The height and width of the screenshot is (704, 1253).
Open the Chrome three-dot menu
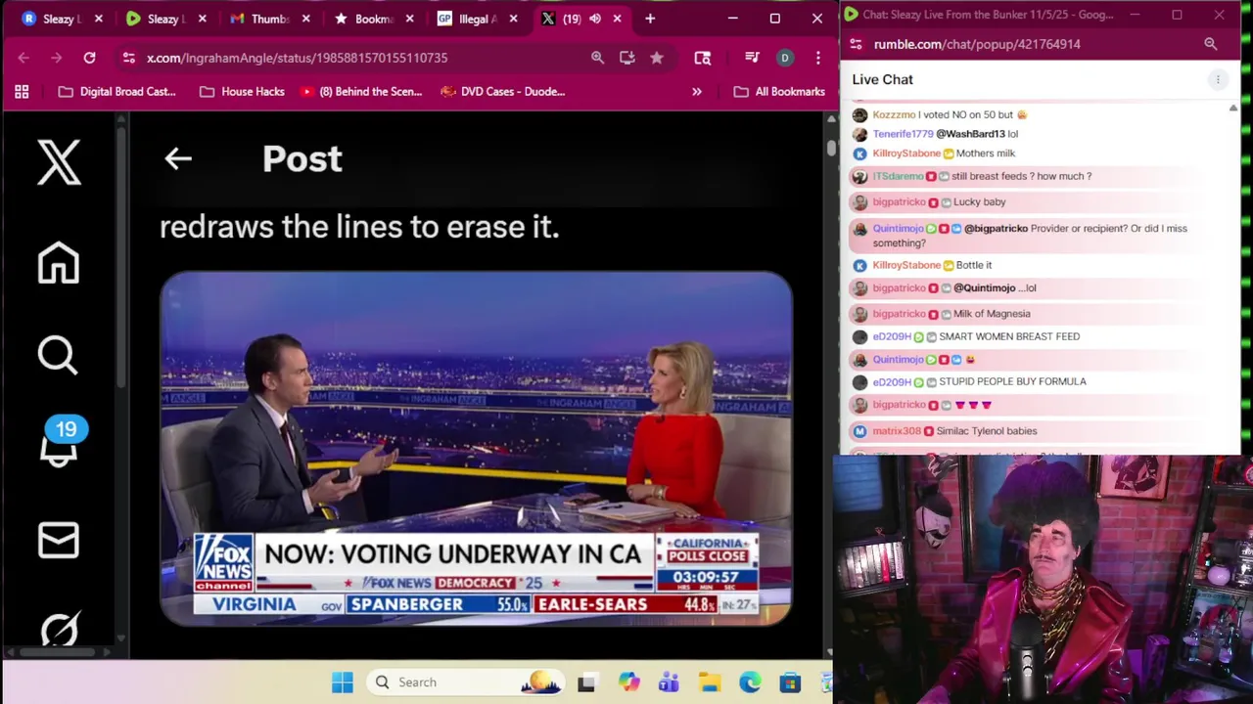tap(818, 58)
